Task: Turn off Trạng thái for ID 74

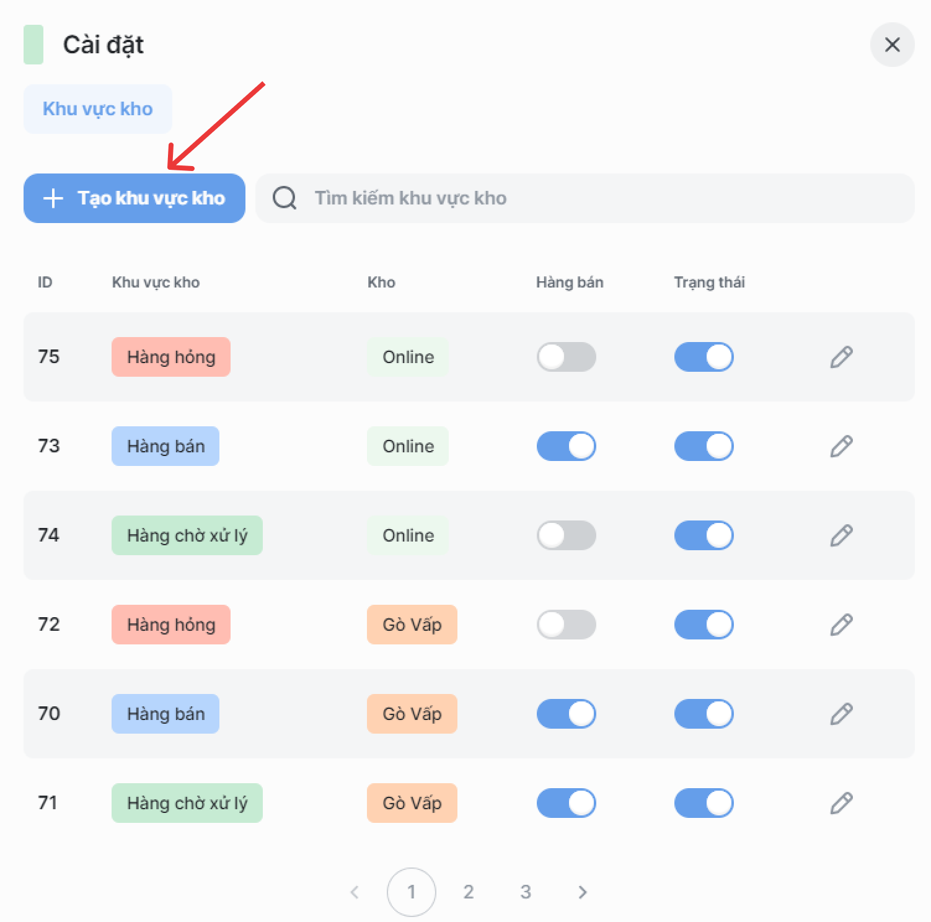Action: (x=704, y=535)
